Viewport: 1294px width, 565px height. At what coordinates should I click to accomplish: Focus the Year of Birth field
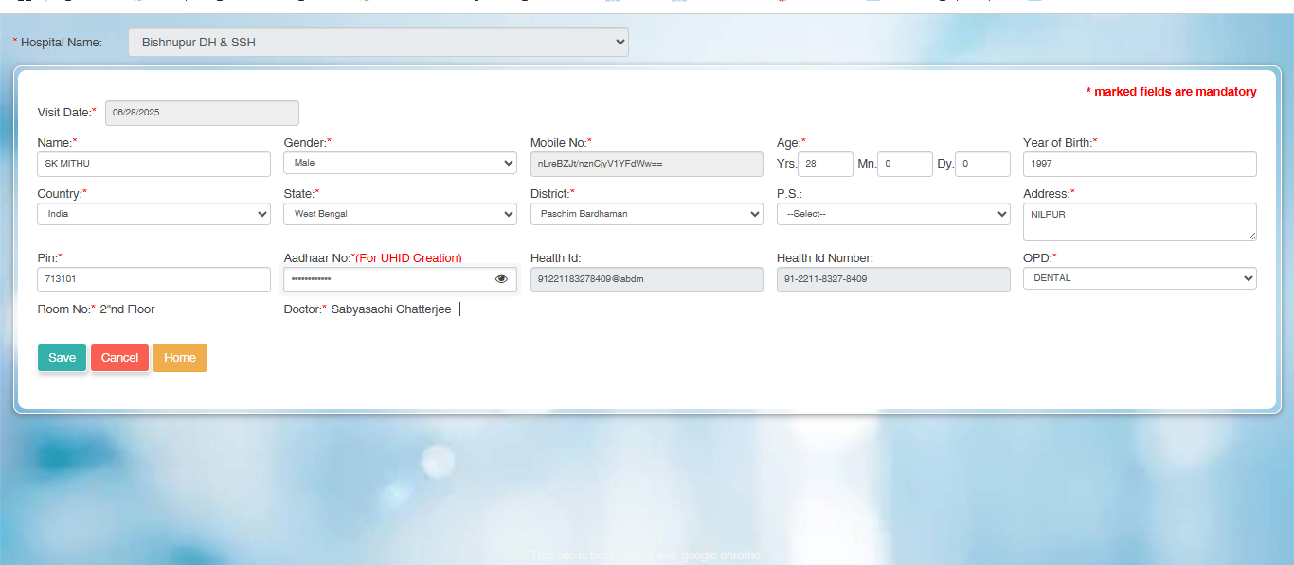(1139, 164)
